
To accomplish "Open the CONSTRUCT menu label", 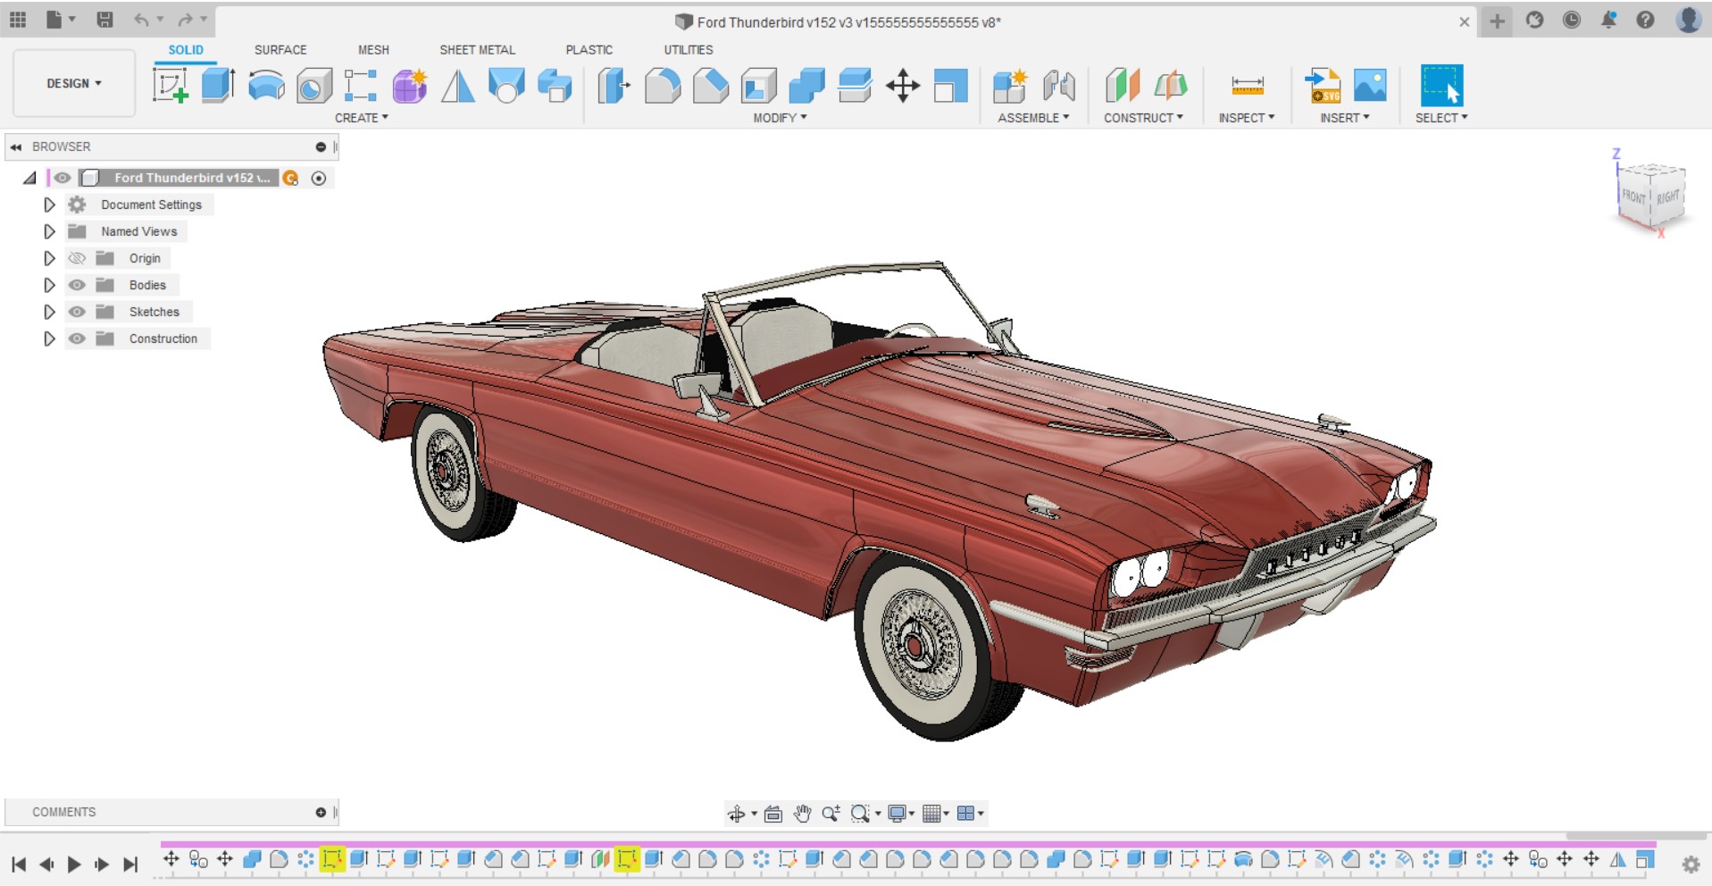I will [1143, 118].
